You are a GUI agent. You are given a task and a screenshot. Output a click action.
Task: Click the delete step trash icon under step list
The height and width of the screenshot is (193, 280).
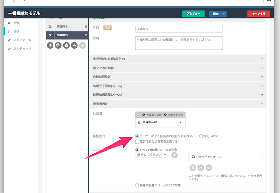pyautogui.click(x=66, y=45)
